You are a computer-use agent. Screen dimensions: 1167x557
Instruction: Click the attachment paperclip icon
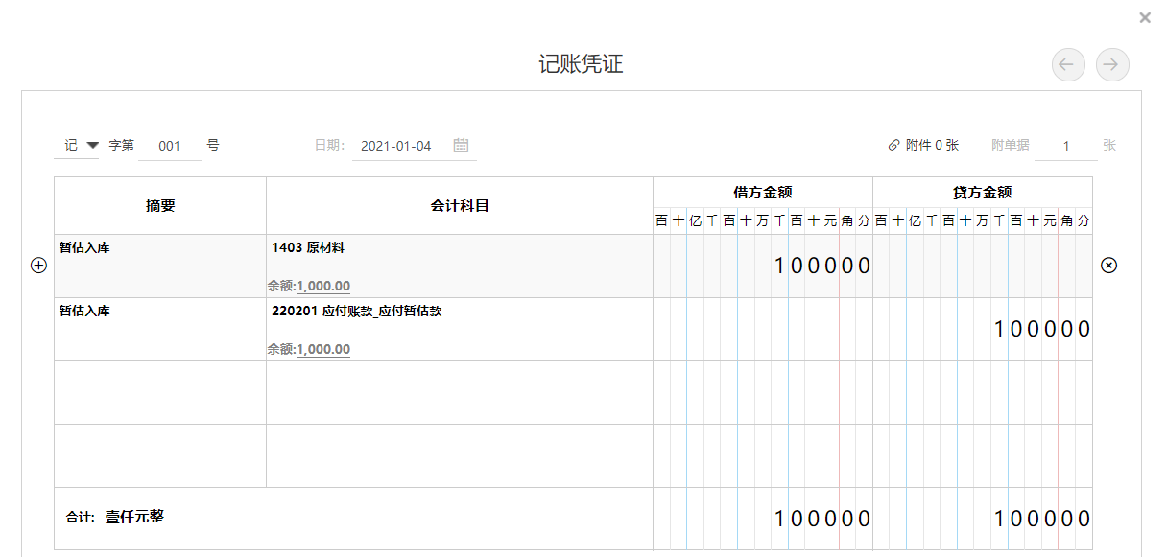click(894, 146)
